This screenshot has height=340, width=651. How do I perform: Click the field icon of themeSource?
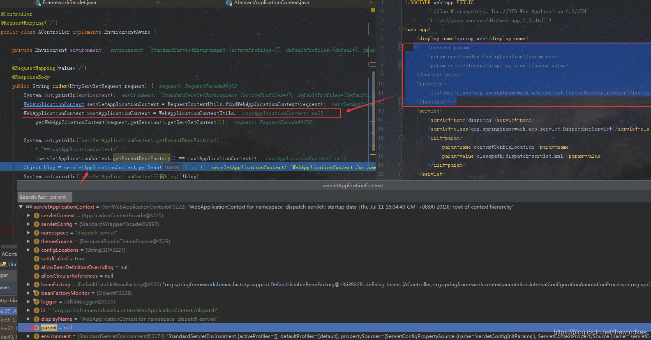pyautogui.click(x=37, y=241)
